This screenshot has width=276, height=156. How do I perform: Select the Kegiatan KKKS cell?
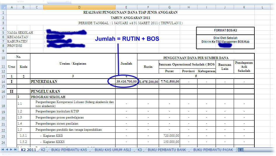point(73,142)
